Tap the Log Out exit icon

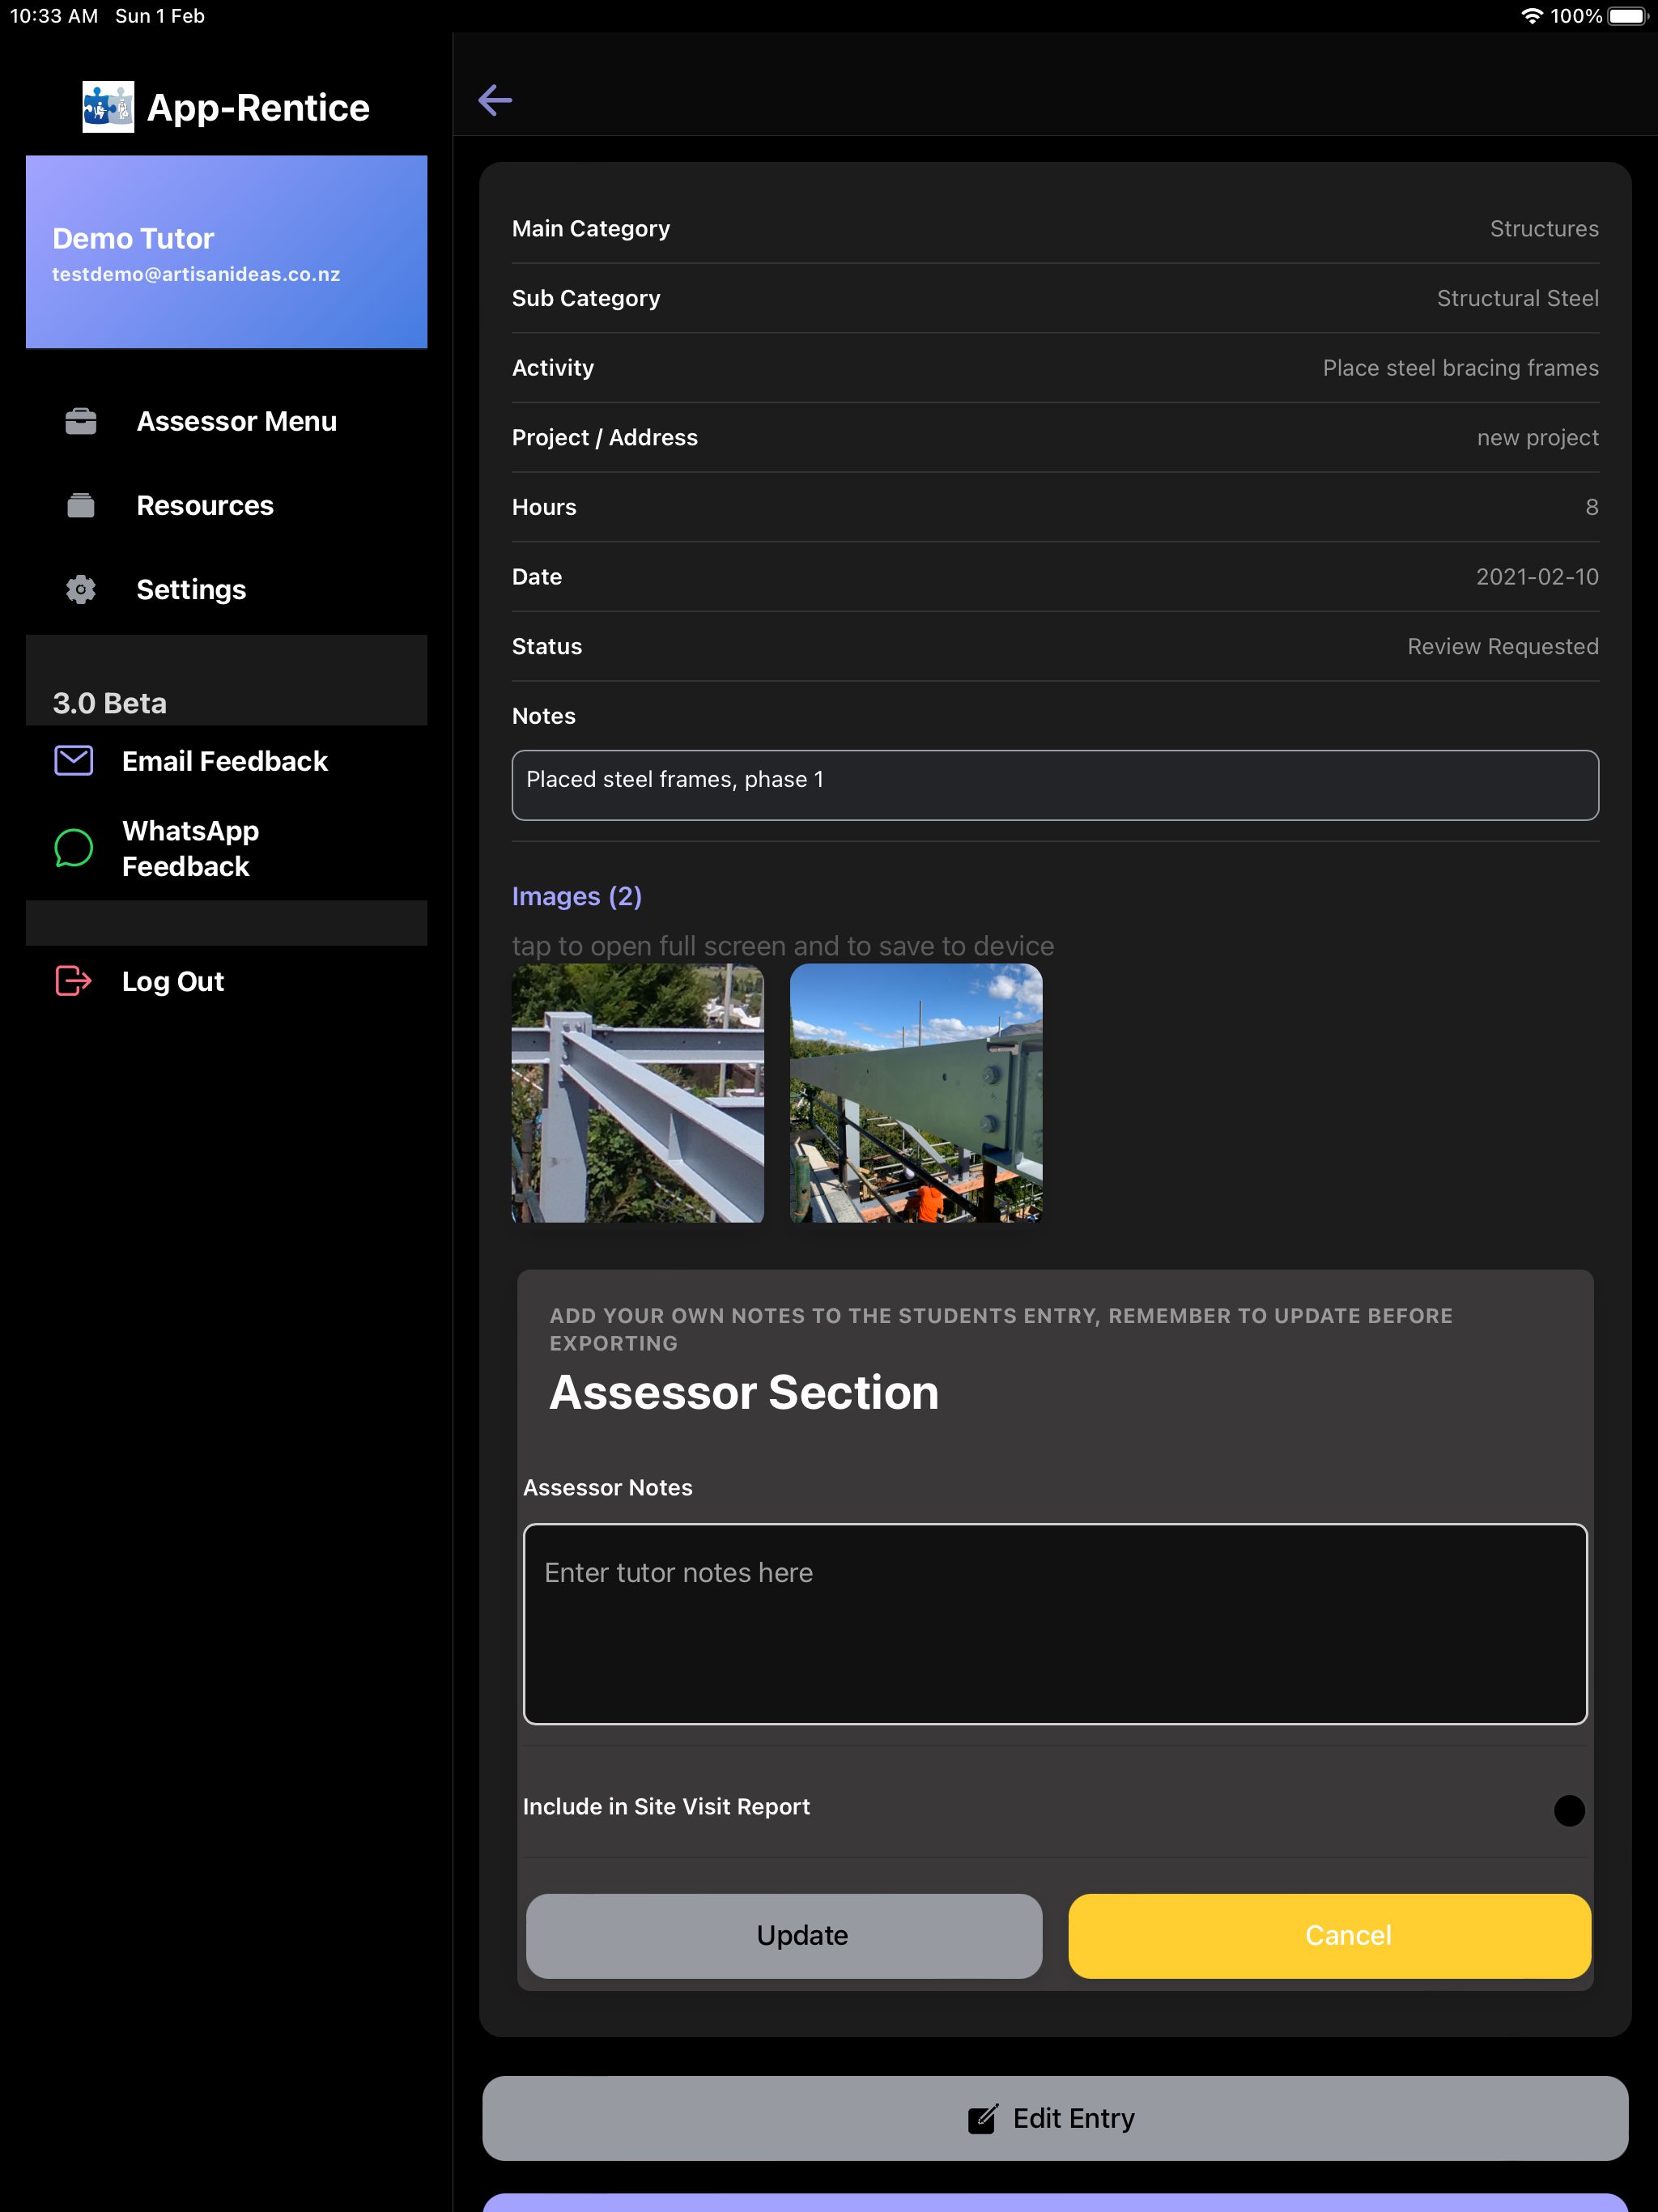(73, 981)
